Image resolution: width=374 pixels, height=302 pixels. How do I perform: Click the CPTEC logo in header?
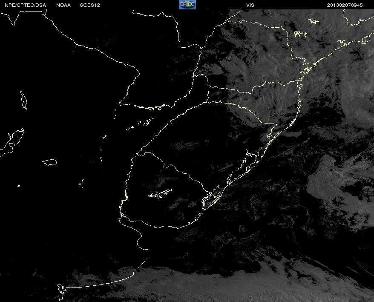[x=187, y=5]
